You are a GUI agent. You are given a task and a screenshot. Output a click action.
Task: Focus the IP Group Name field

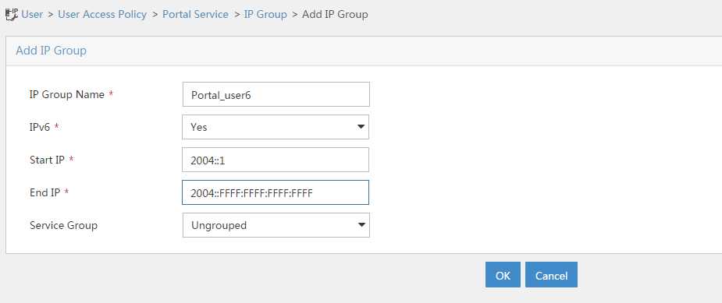tap(276, 94)
